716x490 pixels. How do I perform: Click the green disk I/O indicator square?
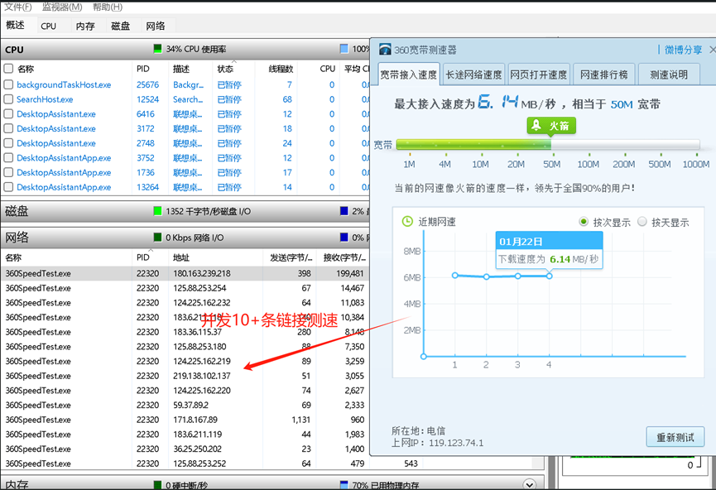point(157,211)
